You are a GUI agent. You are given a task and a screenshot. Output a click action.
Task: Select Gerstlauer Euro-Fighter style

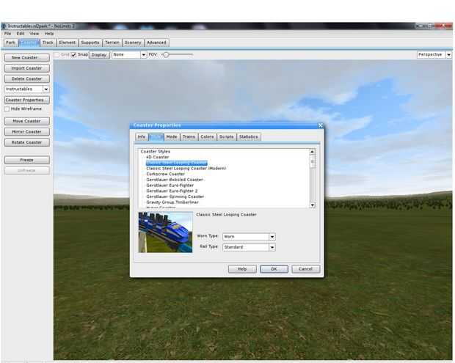click(x=170, y=186)
